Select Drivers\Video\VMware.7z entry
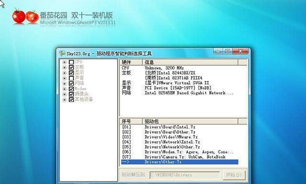Viewport: 306px width, 184px height. click(180, 137)
